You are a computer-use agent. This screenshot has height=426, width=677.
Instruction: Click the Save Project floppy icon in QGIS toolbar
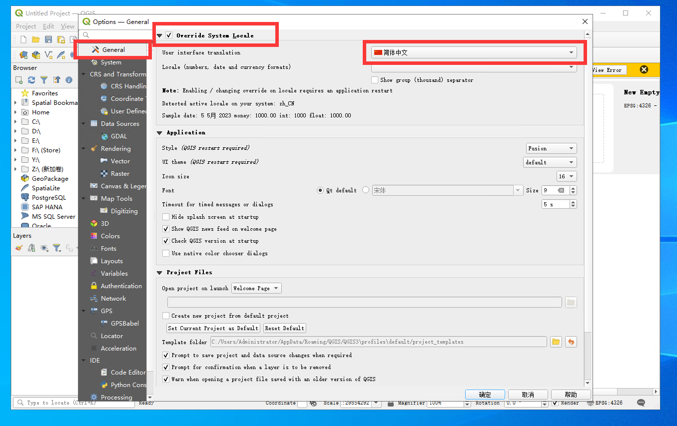(x=48, y=39)
